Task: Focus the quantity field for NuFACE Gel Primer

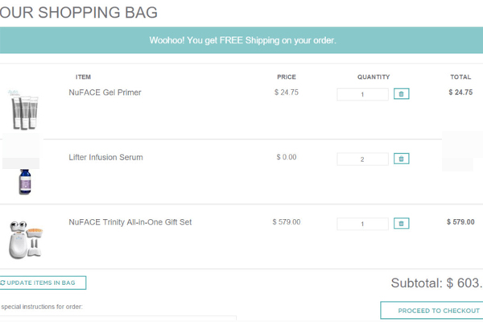Action: click(362, 94)
